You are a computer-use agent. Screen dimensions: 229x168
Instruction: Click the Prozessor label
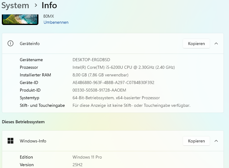point(29,67)
